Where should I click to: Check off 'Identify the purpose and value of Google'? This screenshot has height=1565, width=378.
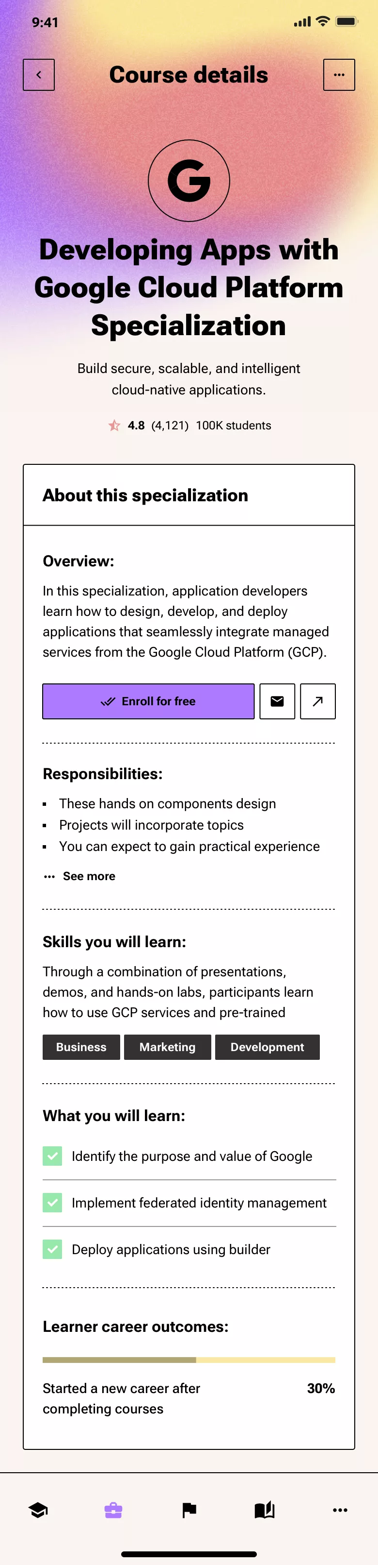tap(52, 1156)
